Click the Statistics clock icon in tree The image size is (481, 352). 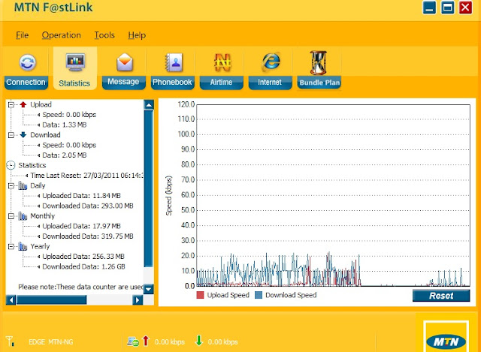(11, 165)
